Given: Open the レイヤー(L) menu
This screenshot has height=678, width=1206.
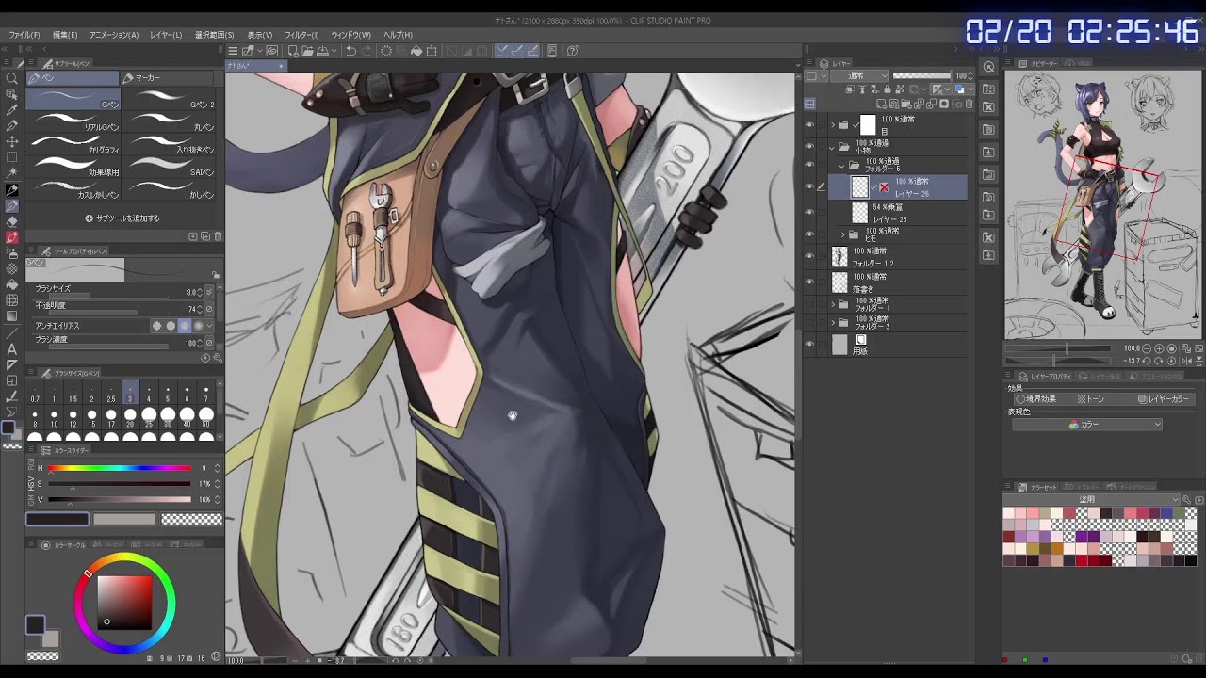Looking at the screenshot, I should click(165, 35).
